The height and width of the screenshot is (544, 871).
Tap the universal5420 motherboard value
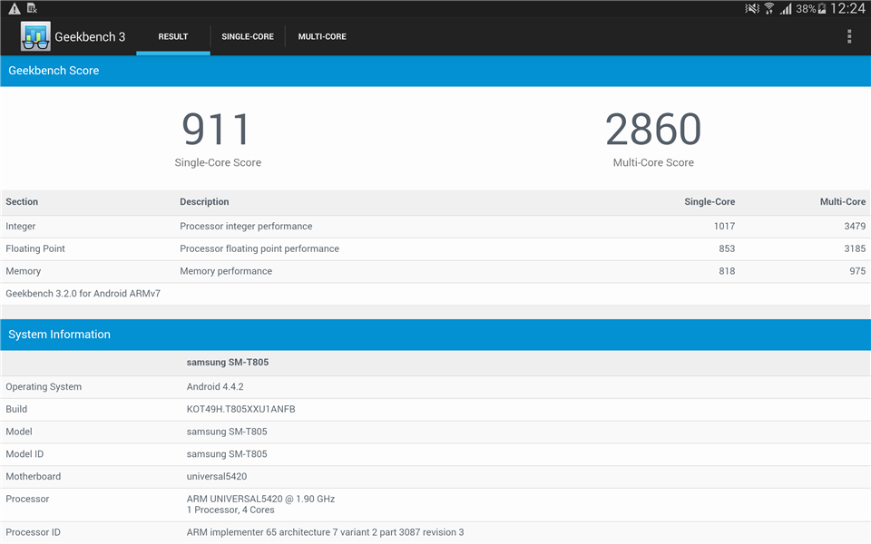pos(217,476)
